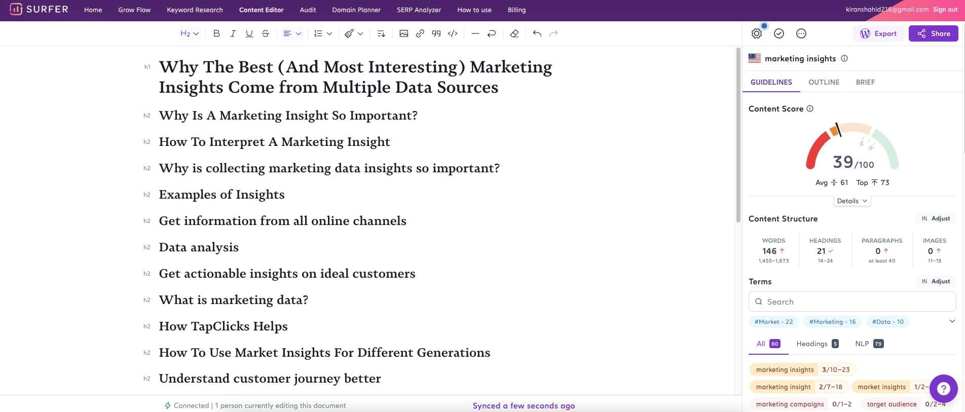Viewport: 965px width, 412px height.
Task: Expand the Content Score Details
Action: 851,201
